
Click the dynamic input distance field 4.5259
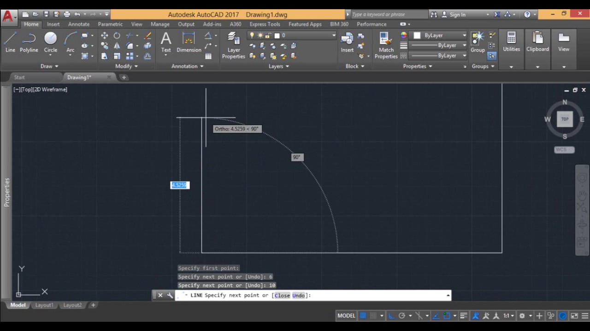coord(179,185)
